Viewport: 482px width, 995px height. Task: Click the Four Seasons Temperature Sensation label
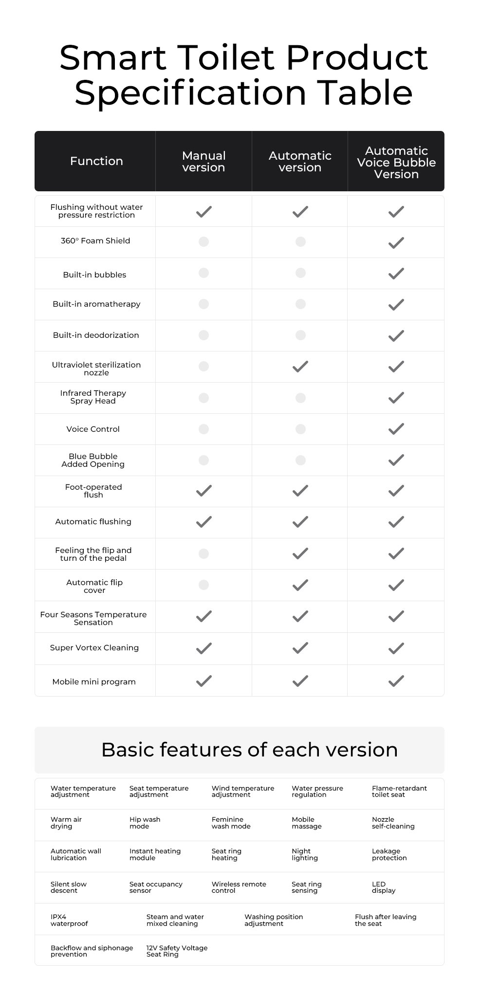(x=93, y=618)
